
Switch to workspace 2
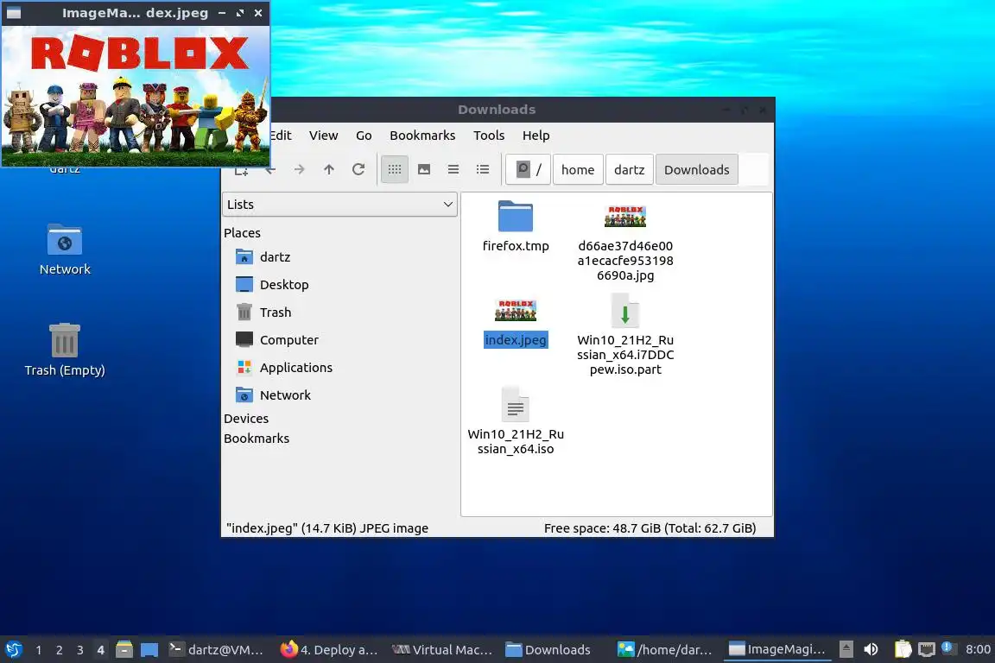tap(59, 650)
